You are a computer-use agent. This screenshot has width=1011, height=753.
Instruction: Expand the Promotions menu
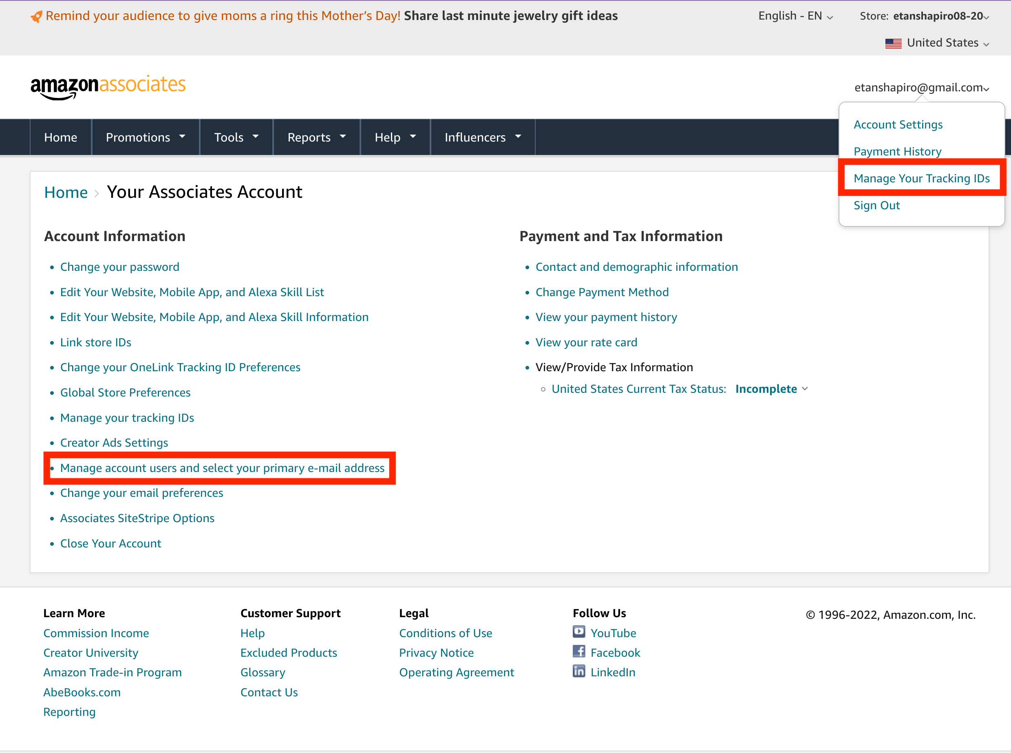click(x=145, y=137)
